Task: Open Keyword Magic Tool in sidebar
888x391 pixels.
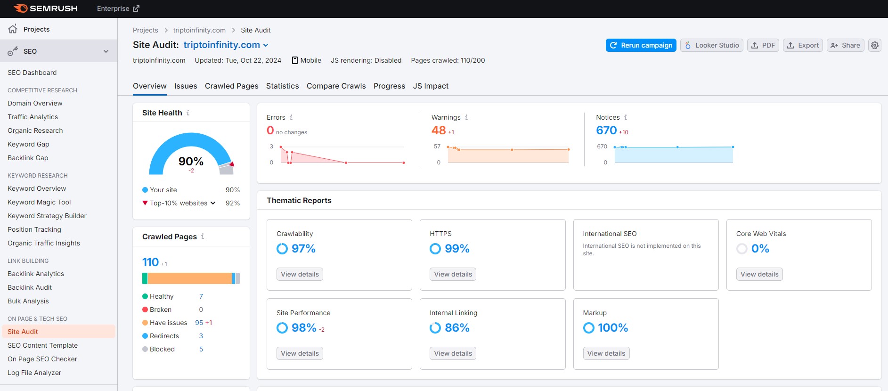Action: [39, 202]
